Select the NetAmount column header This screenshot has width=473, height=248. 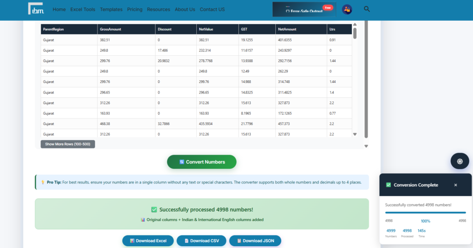[x=301, y=29]
